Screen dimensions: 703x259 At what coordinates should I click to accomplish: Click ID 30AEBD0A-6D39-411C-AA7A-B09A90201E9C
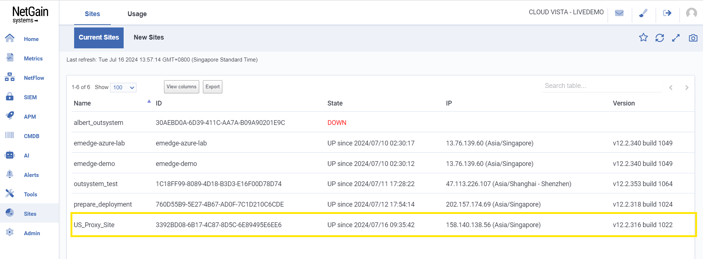pyautogui.click(x=220, y=123)
